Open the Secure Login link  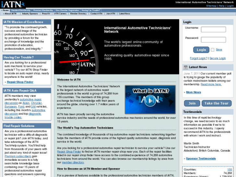click(217, 58)
